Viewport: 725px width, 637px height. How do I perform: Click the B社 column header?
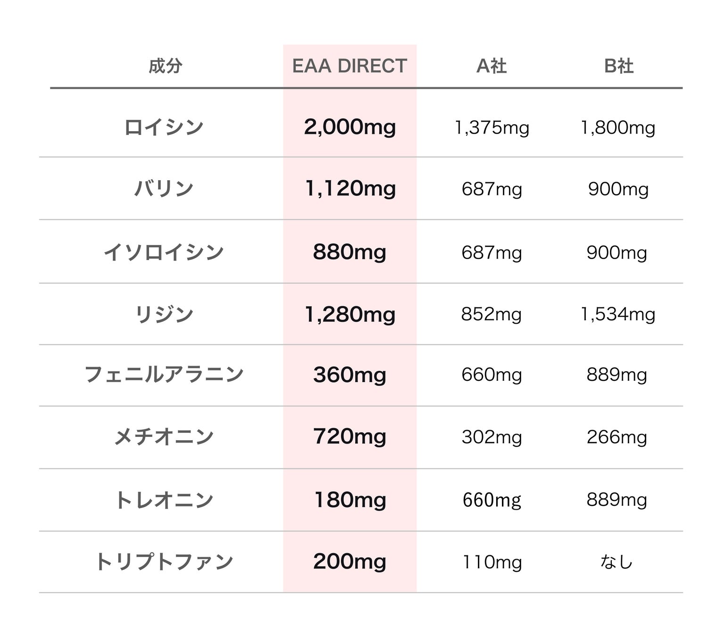tap(618, 66)
